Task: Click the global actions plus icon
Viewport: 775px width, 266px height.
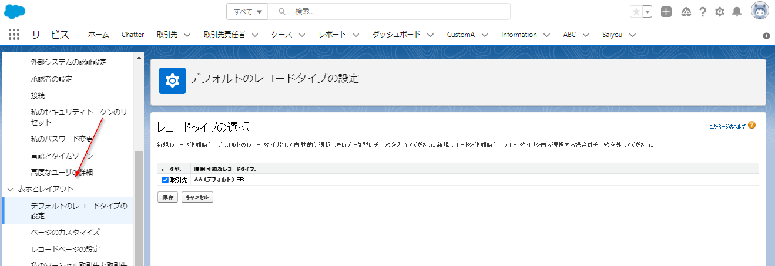Action: pyautogui.click(x=666, y=12)
